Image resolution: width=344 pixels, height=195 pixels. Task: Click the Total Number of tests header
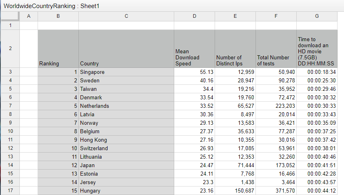point(276,48)
